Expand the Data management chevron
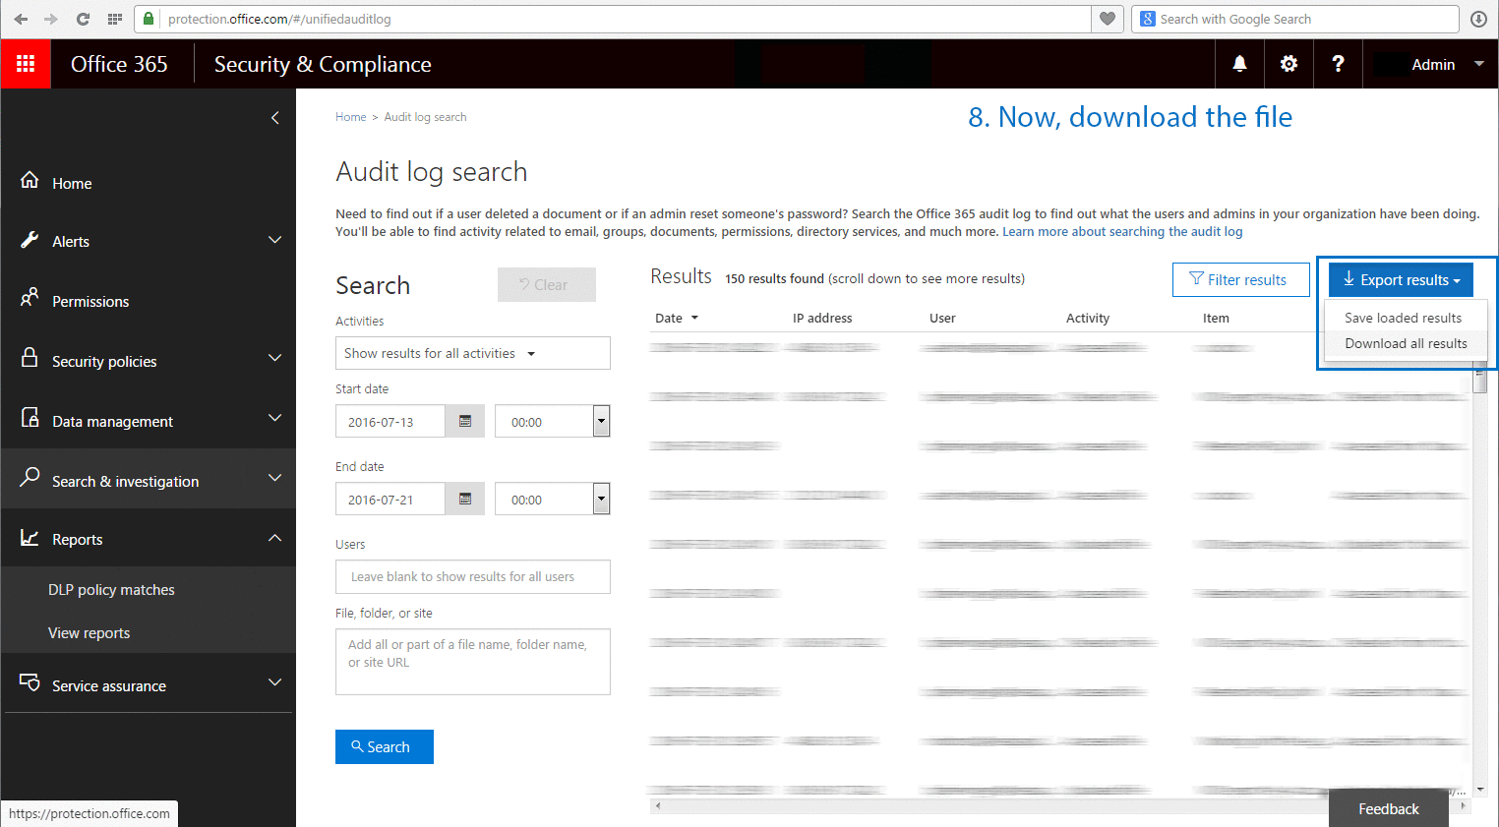The width and height of the screenshot is (1499, 827). (275, 418)
